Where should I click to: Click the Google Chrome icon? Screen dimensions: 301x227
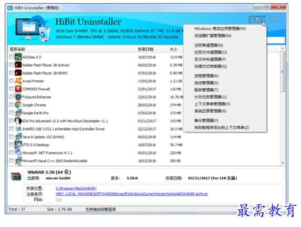point(18,105)
